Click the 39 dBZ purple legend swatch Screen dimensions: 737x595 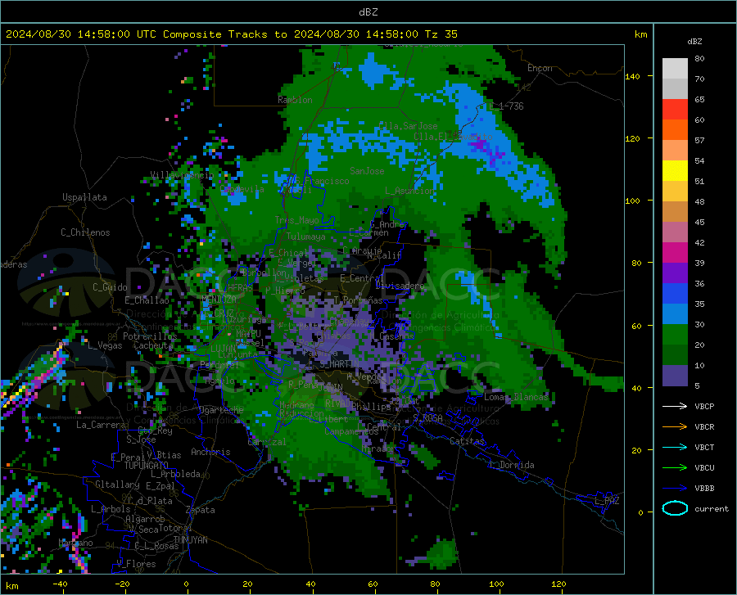coord(675,273)
